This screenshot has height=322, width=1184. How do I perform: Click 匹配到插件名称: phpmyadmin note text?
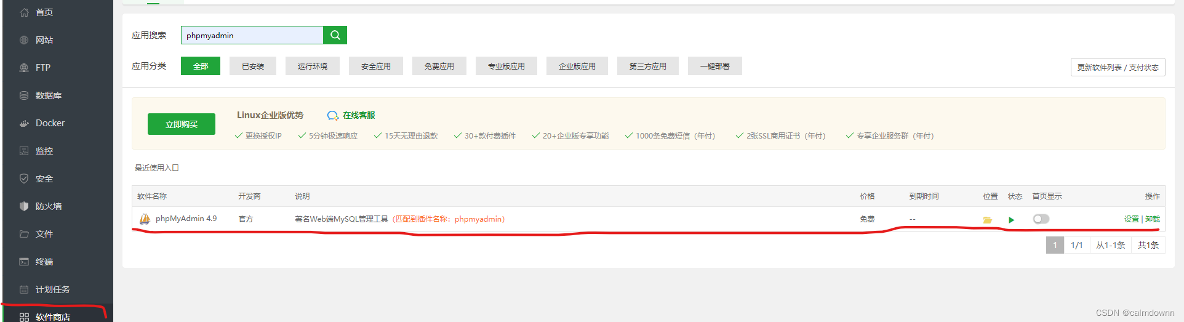(449, 219)
